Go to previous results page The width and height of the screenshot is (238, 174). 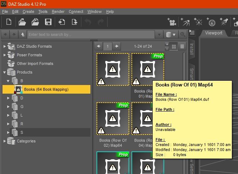[99, 46]
